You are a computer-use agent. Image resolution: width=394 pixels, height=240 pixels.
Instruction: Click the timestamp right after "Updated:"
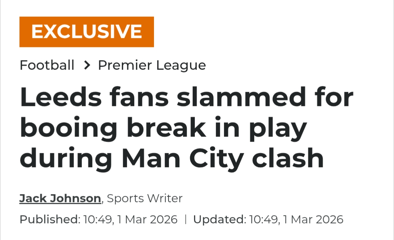pos(296,220)
